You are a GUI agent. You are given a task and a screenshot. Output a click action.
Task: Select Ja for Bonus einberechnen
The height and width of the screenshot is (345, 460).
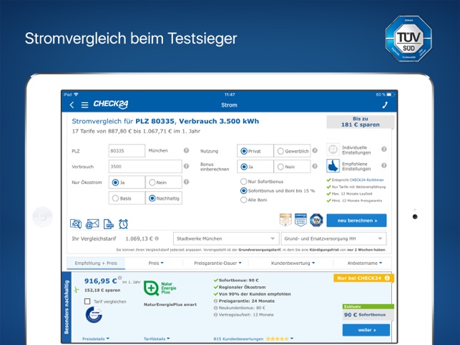(255, 167)
